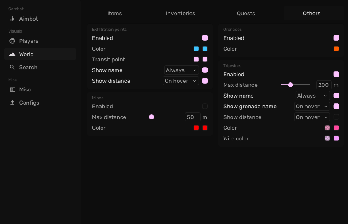This screenshot has width=348, height=224.
Task: Click the Search magnifier icon
Action: [x=12, y=68]
